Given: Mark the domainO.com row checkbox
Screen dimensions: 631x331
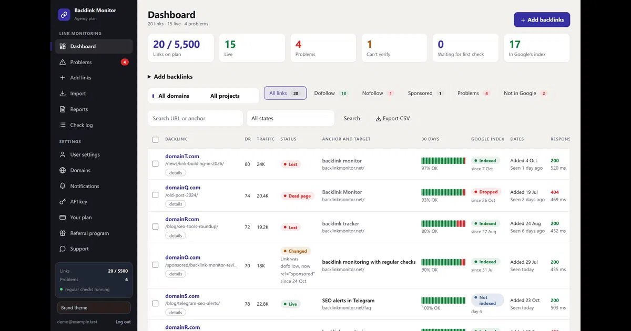Looking at the screenshot, I should point(155,265).
